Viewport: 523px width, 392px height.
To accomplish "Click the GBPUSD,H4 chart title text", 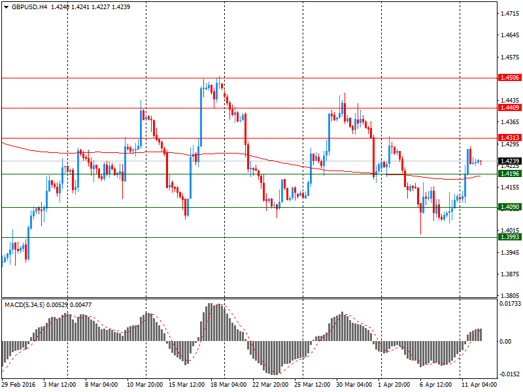I will tap(29, 7).
